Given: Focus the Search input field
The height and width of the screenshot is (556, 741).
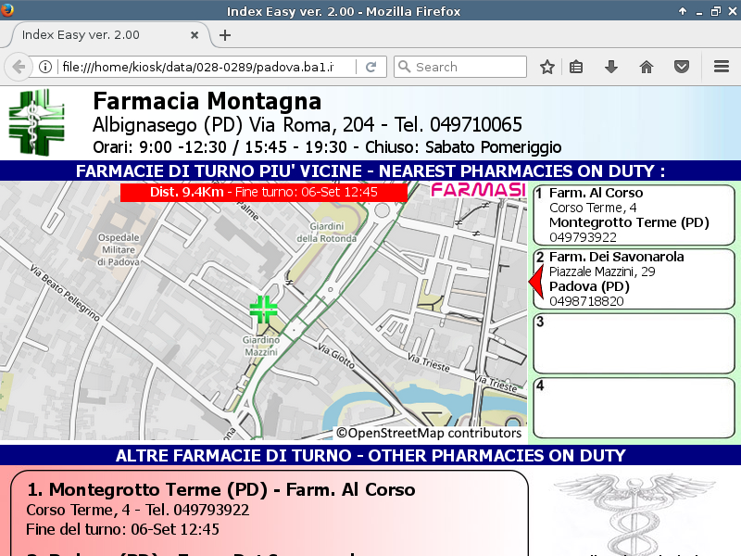Looking at the screenshot, I should click(468, 67).
